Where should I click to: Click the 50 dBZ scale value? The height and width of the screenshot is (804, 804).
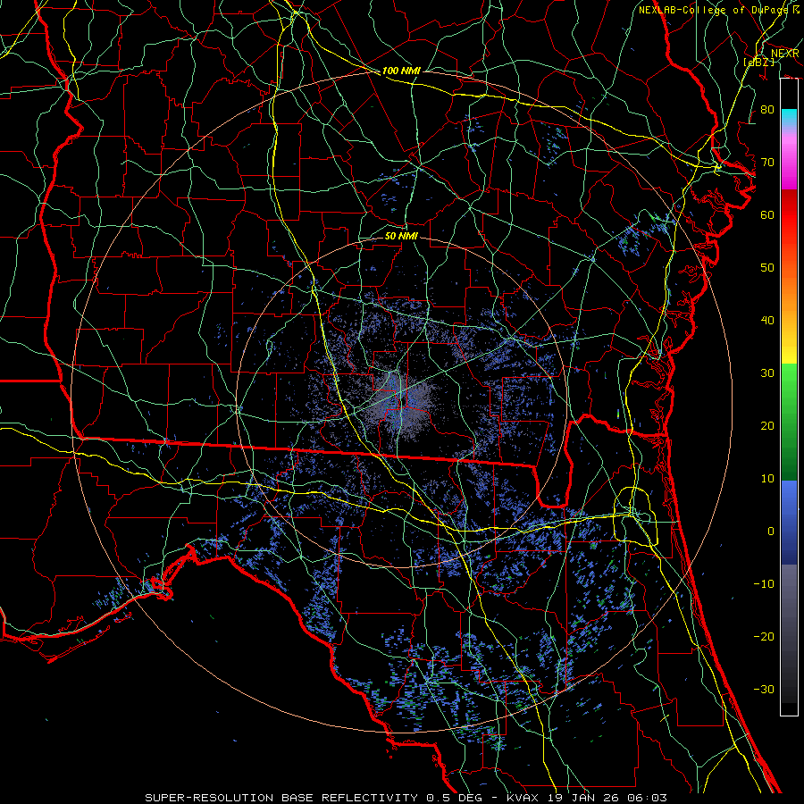(x=767, y=268)
